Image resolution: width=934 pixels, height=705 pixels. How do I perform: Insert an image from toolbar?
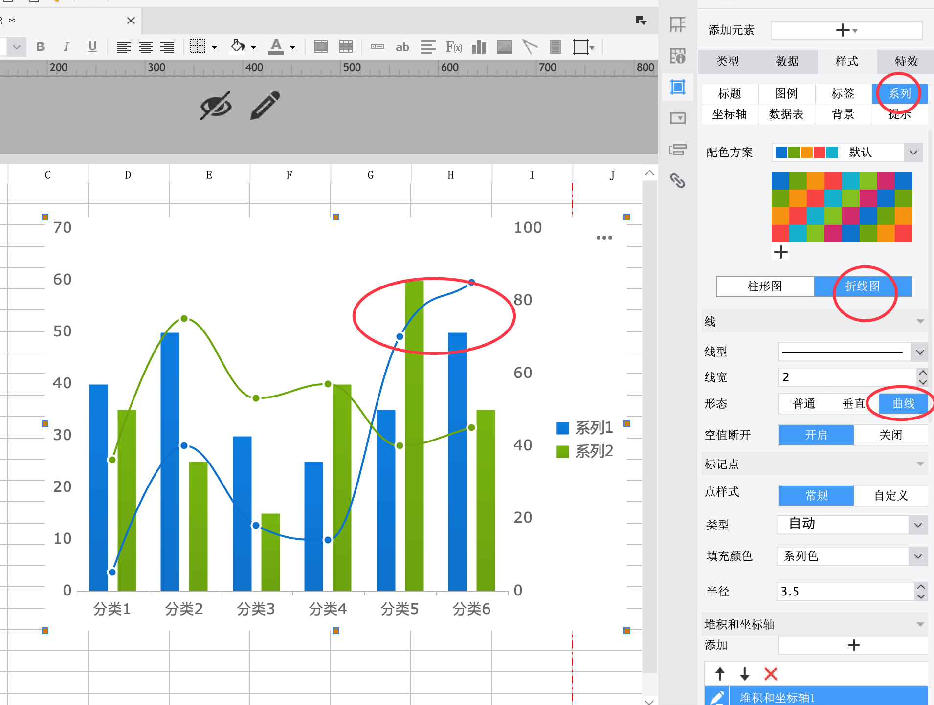coord(504,47)
